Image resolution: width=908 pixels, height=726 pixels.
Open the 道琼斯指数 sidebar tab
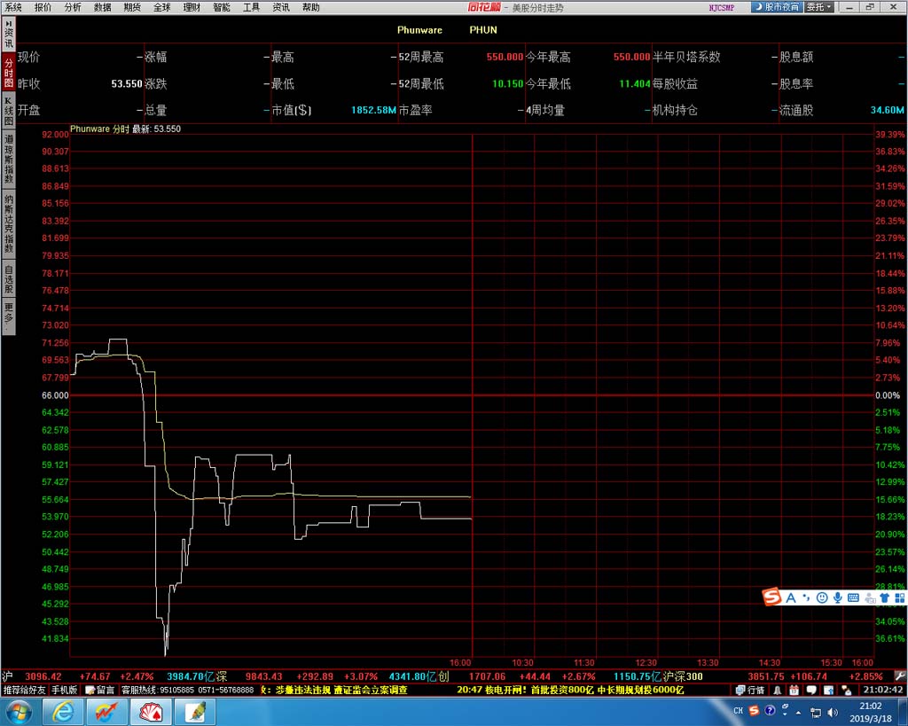click(9, 159)
